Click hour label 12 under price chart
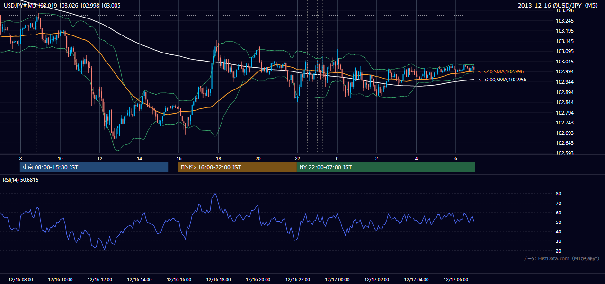 click(100, 158)
